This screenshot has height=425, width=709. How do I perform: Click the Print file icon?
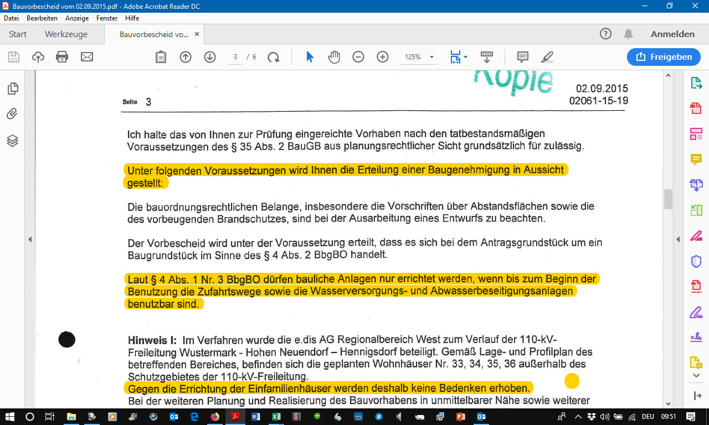[x=62, y=57]
